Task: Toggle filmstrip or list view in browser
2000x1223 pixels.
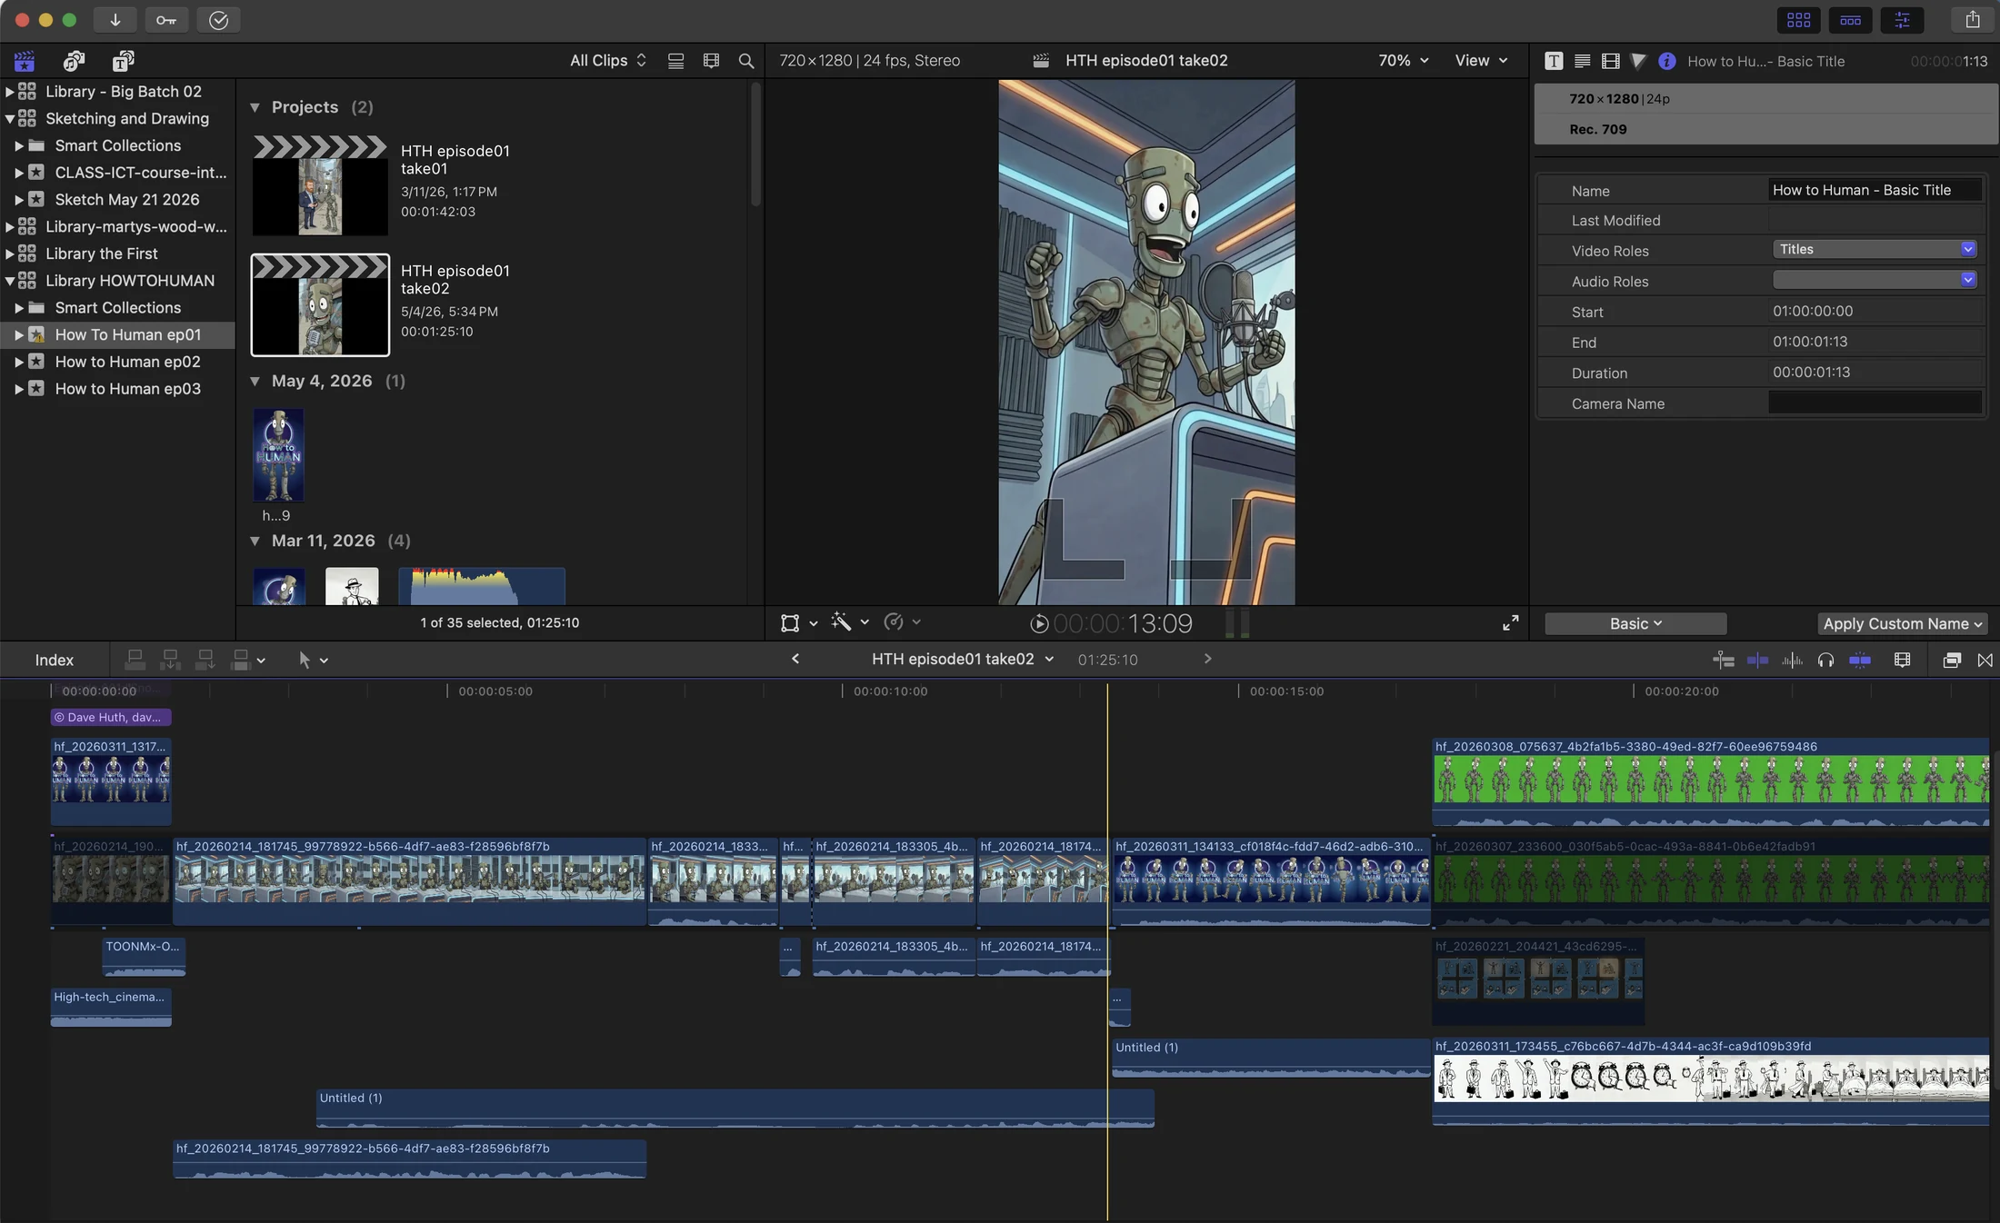Action: tap(675, 61)
